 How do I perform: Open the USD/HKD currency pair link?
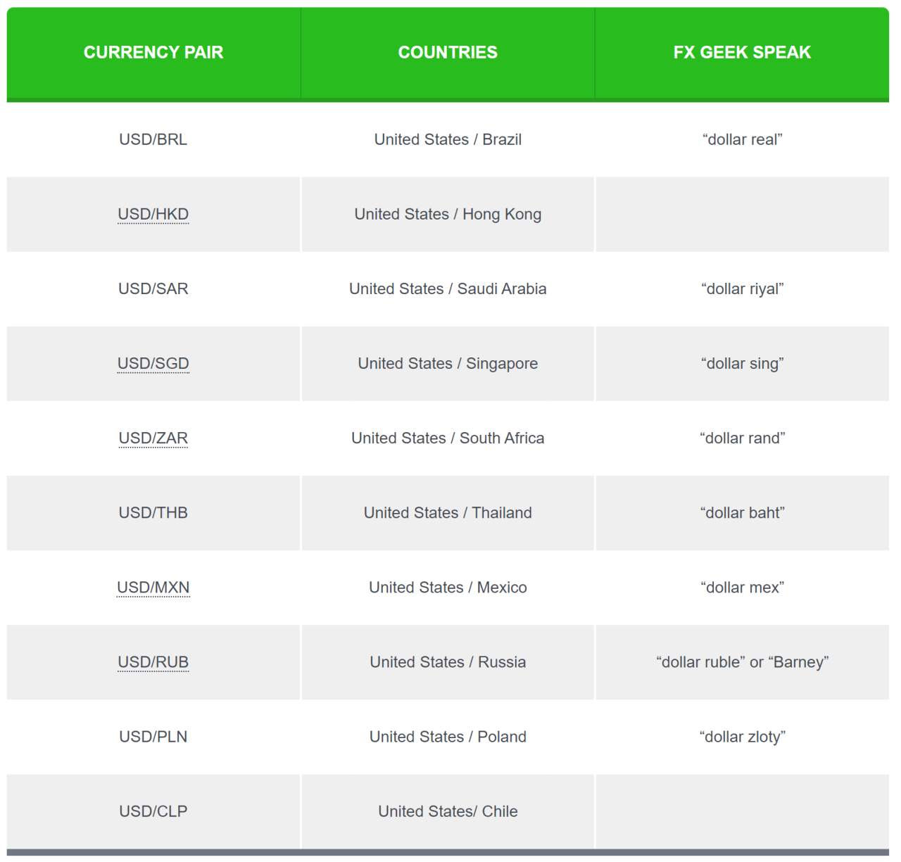(153, 214)
